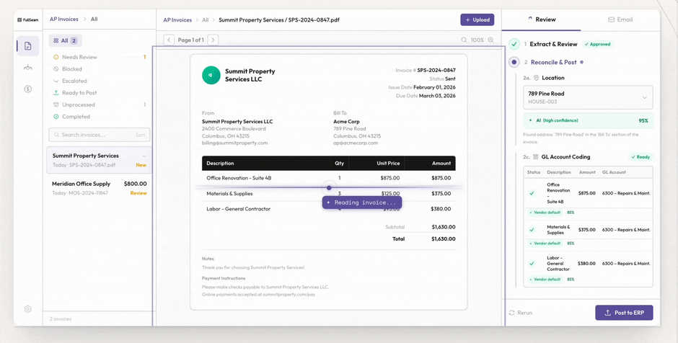Viewport: 678px width, 343px height.
Task: Click 6300 GL account for Office Renovation
Action: click(626, 193)
